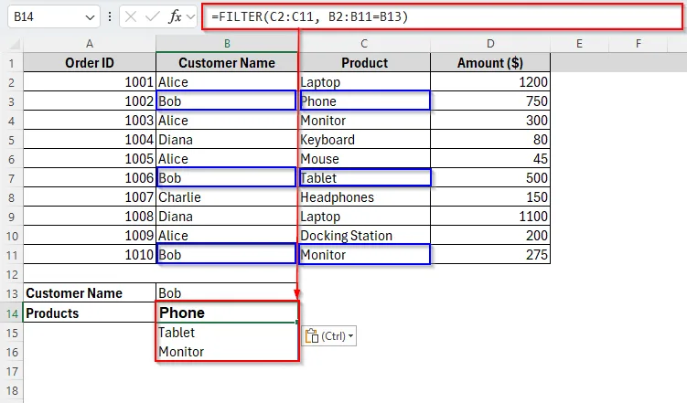Select row 14 header
This screenshot has width=687, height=403.
pos(11,313)
